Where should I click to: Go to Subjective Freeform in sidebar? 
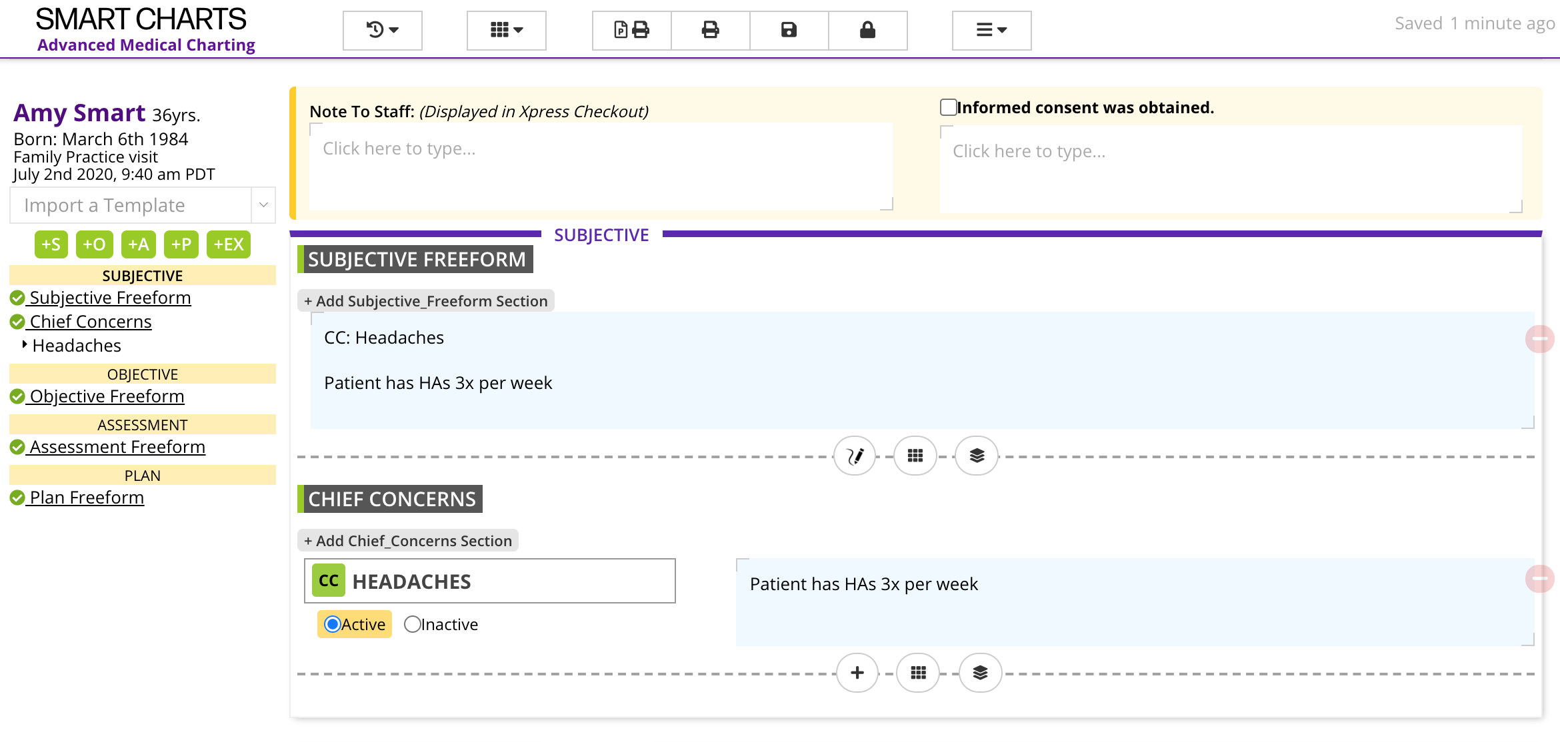coord(110,298)
